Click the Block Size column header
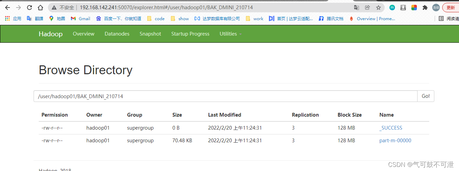The image size is (459, 171). (x=350, y=115)
